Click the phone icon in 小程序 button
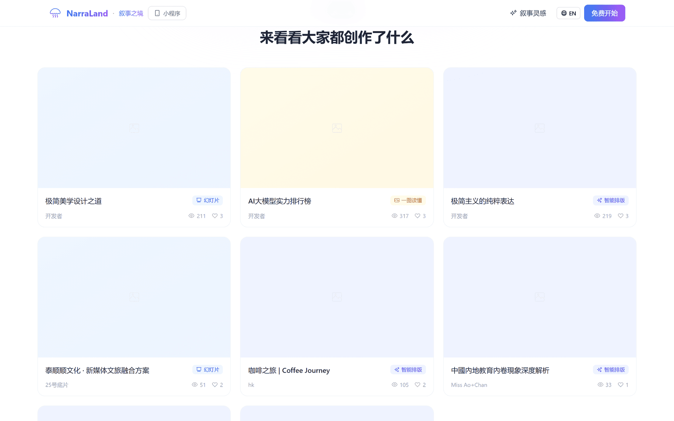Image resolution: width=674 pixels, height=421 pixels. click(157, 13)
